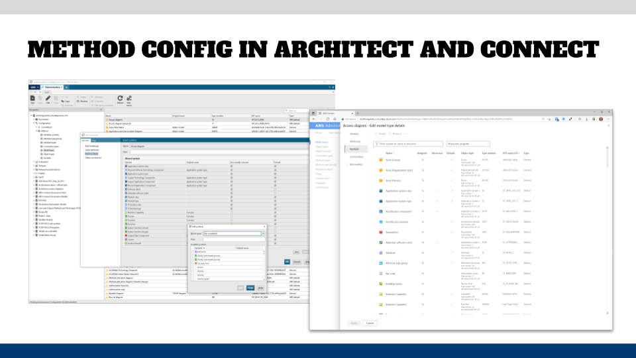This screenshot has height=358, width=636.
Task: Open the General tab in Connect dialog
Action: coord(354,133)
